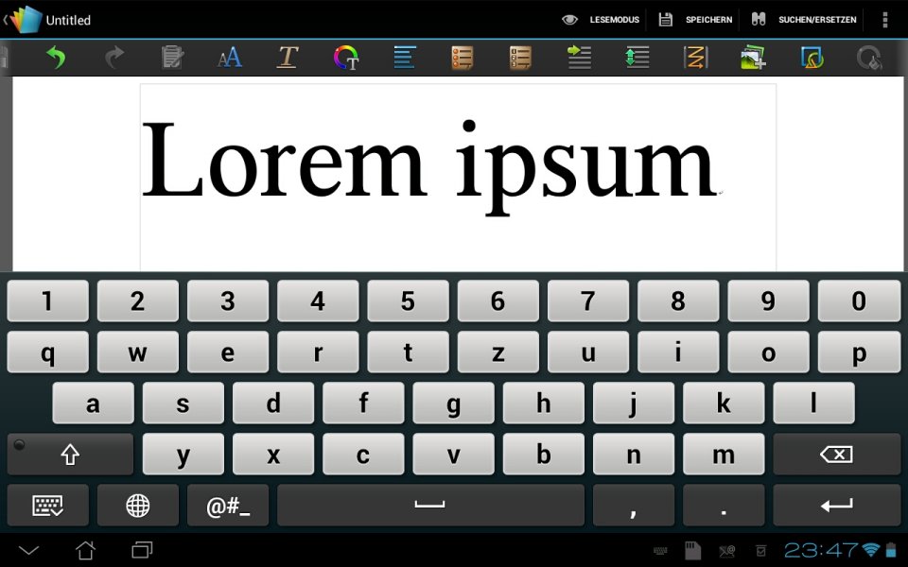
Task: Click the greyed-out fill color icon
Action: 869,58
